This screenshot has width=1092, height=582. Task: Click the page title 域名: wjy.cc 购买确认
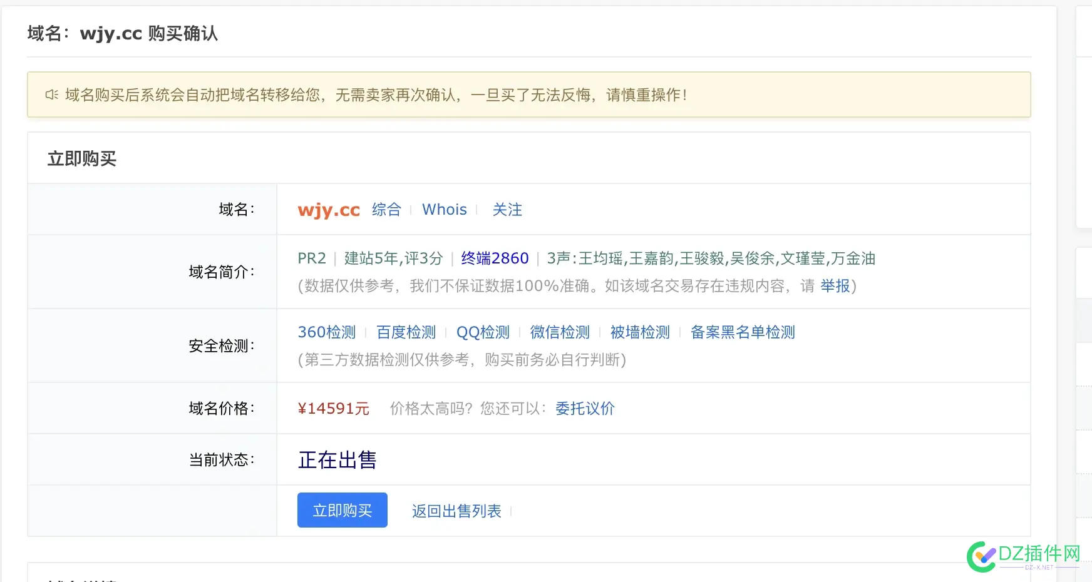point(123,33)
